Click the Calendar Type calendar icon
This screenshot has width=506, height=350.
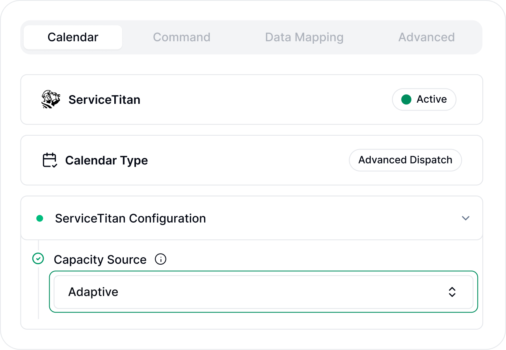(x=50, y=160)
